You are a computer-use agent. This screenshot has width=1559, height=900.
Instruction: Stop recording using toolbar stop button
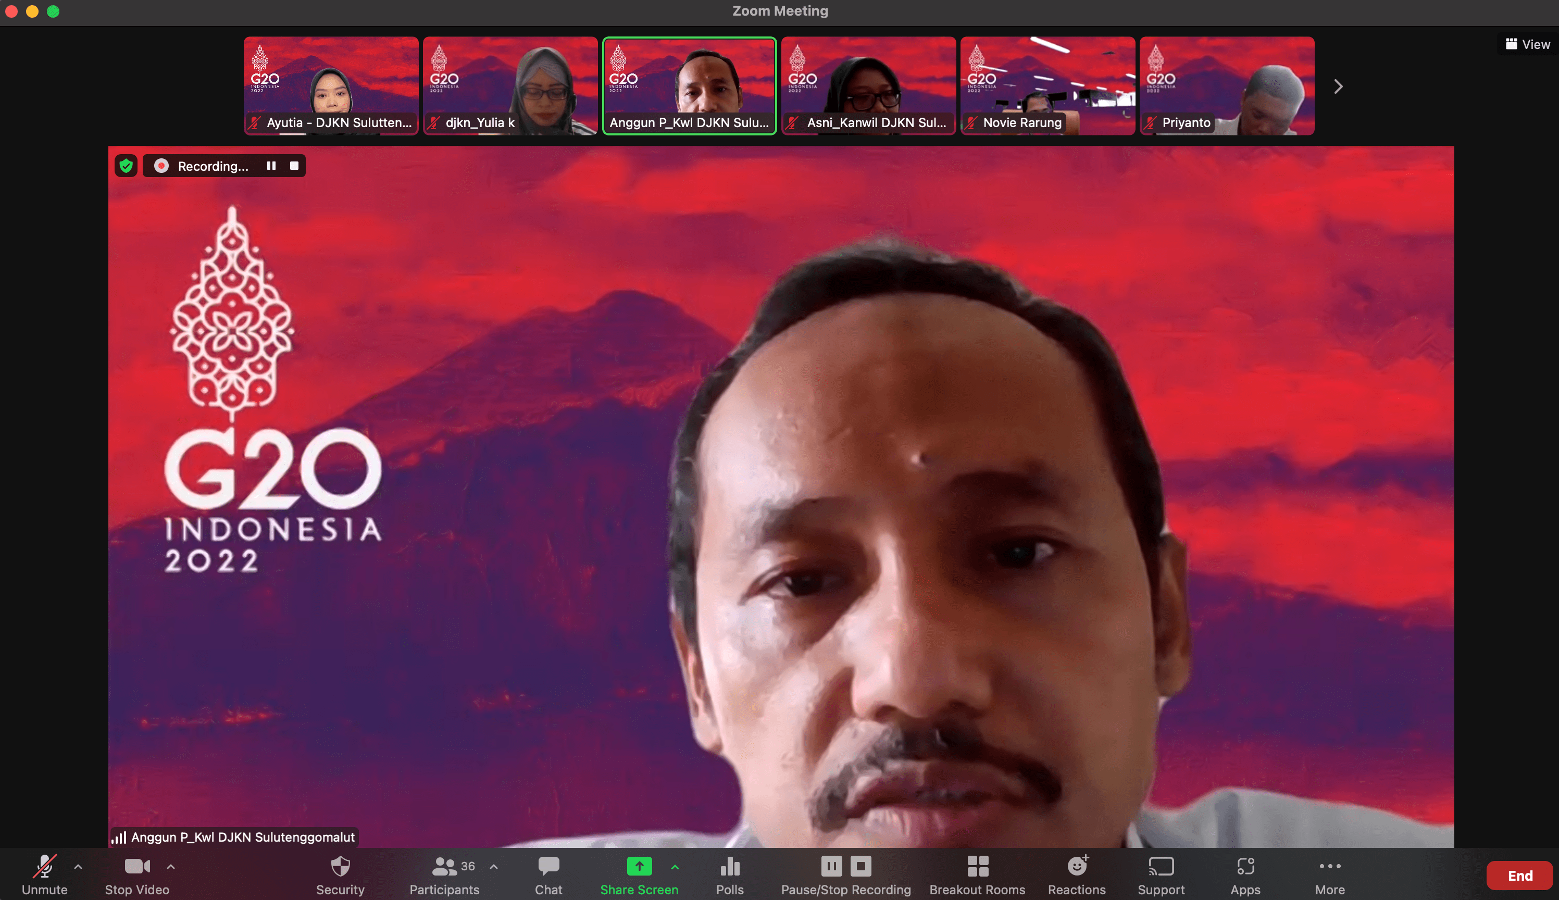pyautogui.click(x=860, y=866)
